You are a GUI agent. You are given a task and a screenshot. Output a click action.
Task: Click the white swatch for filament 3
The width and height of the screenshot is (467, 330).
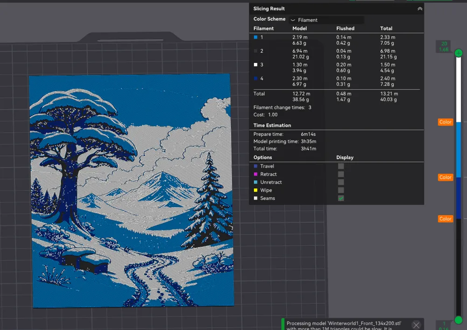pyautogui.click(x=255, y=64)
